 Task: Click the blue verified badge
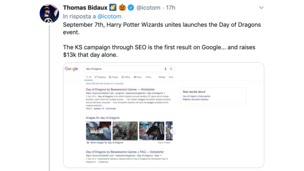click(x=131, y=8)
